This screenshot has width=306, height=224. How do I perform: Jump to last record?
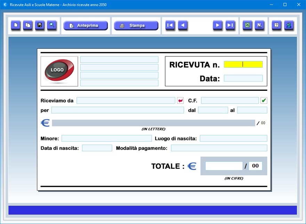pyautogui.click(x=230, y=25)
